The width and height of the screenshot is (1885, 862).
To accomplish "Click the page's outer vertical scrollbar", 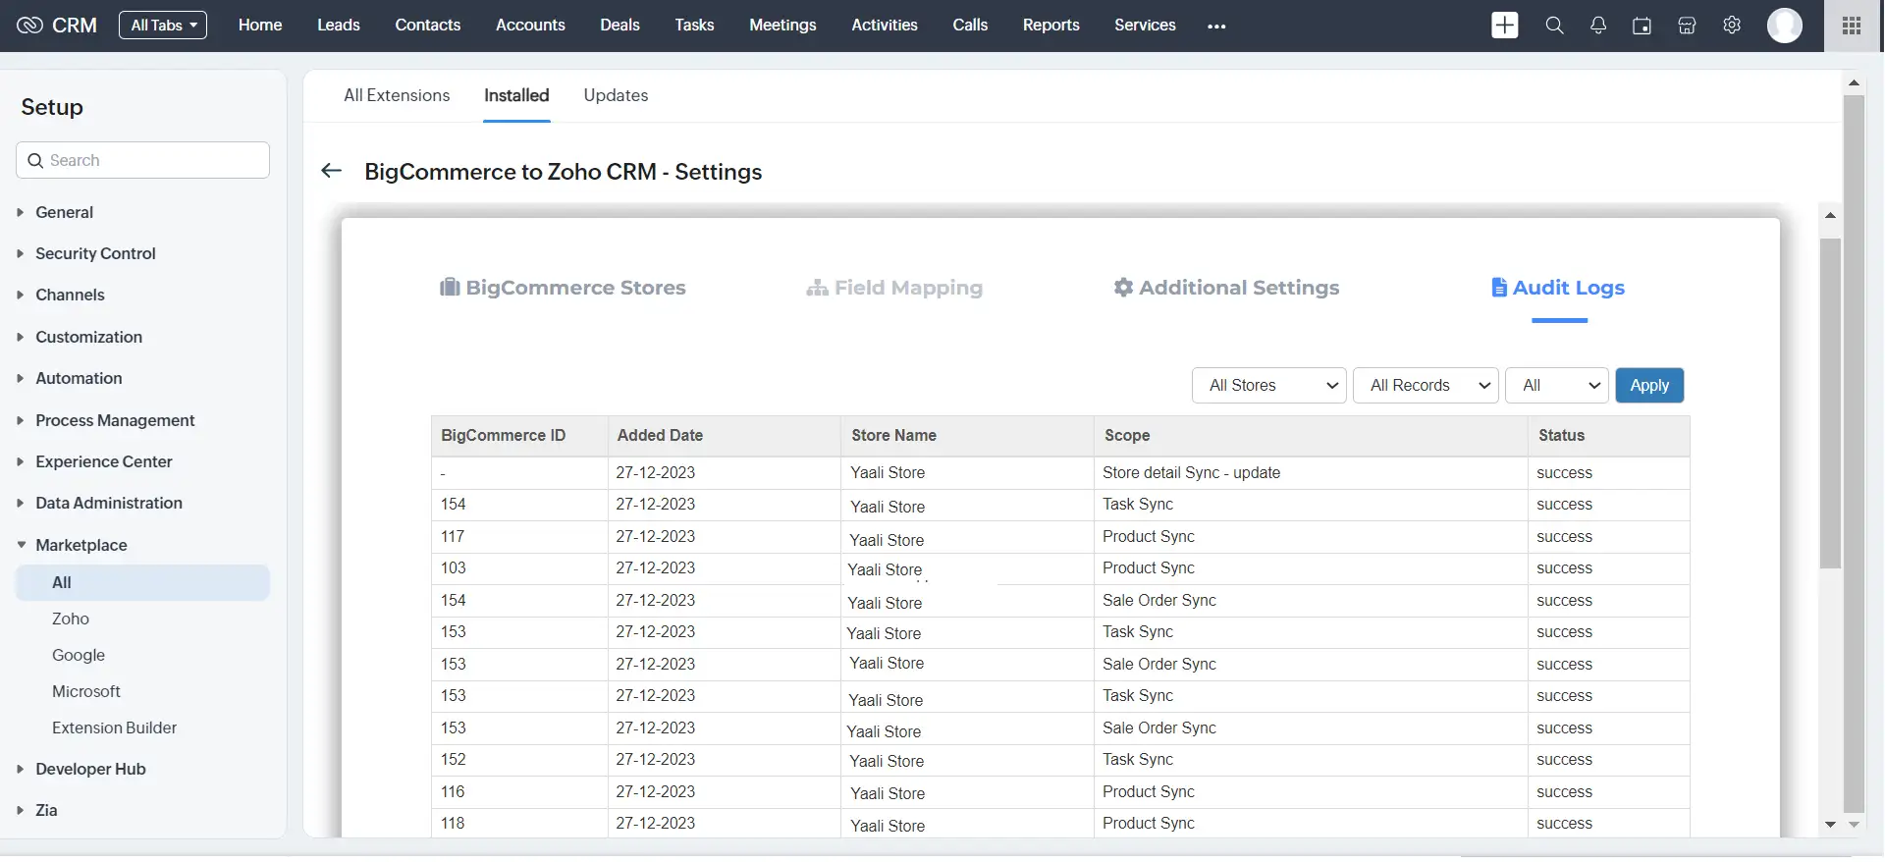I will [1854, 452].
